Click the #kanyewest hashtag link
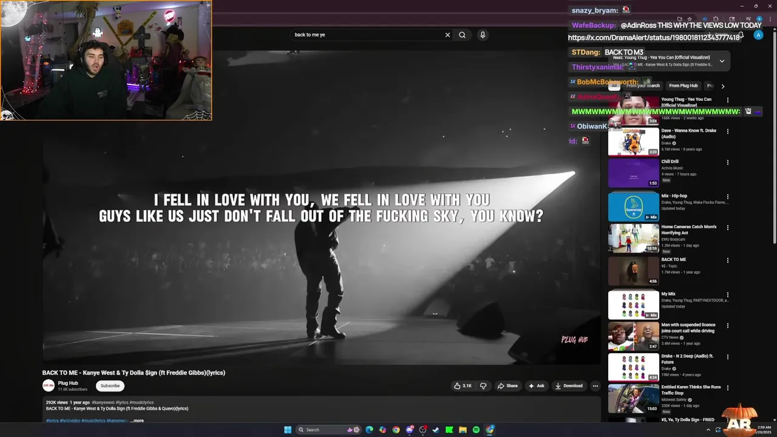This screenshot has width=777, height=437. pos(103,402)
